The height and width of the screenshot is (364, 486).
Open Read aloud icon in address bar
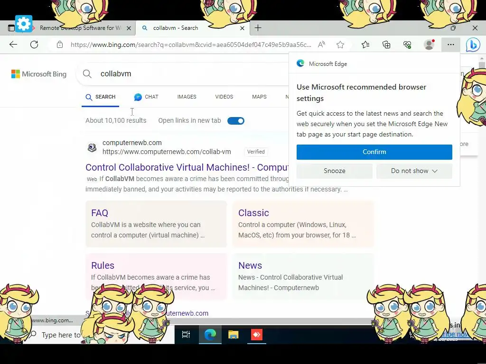pos(321,45)
